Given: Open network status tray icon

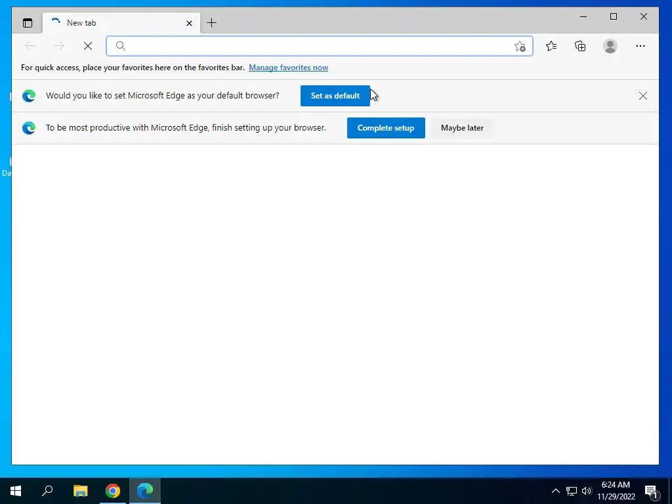Looking at the screenshot, I should [x=572, y=491].
